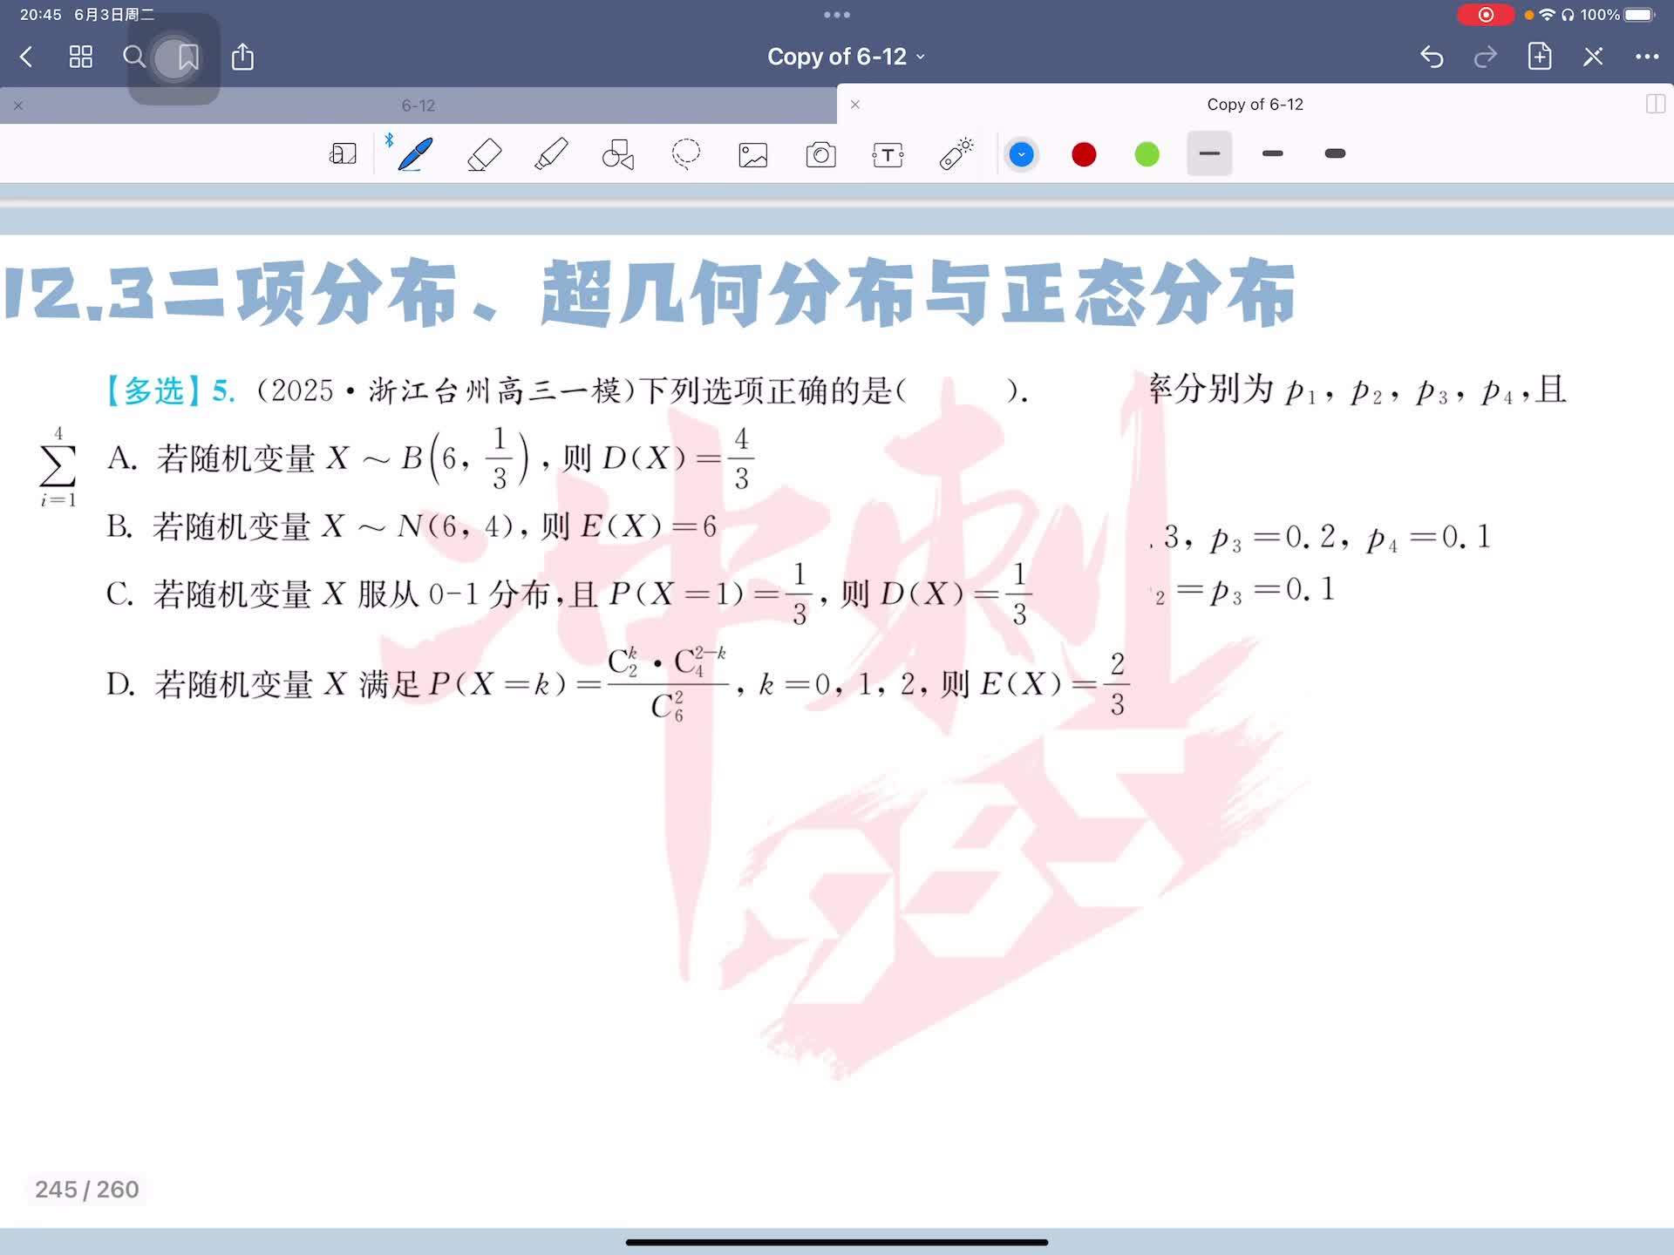
Task: Go back with the back arrow
Action: [x=26, y=58]
